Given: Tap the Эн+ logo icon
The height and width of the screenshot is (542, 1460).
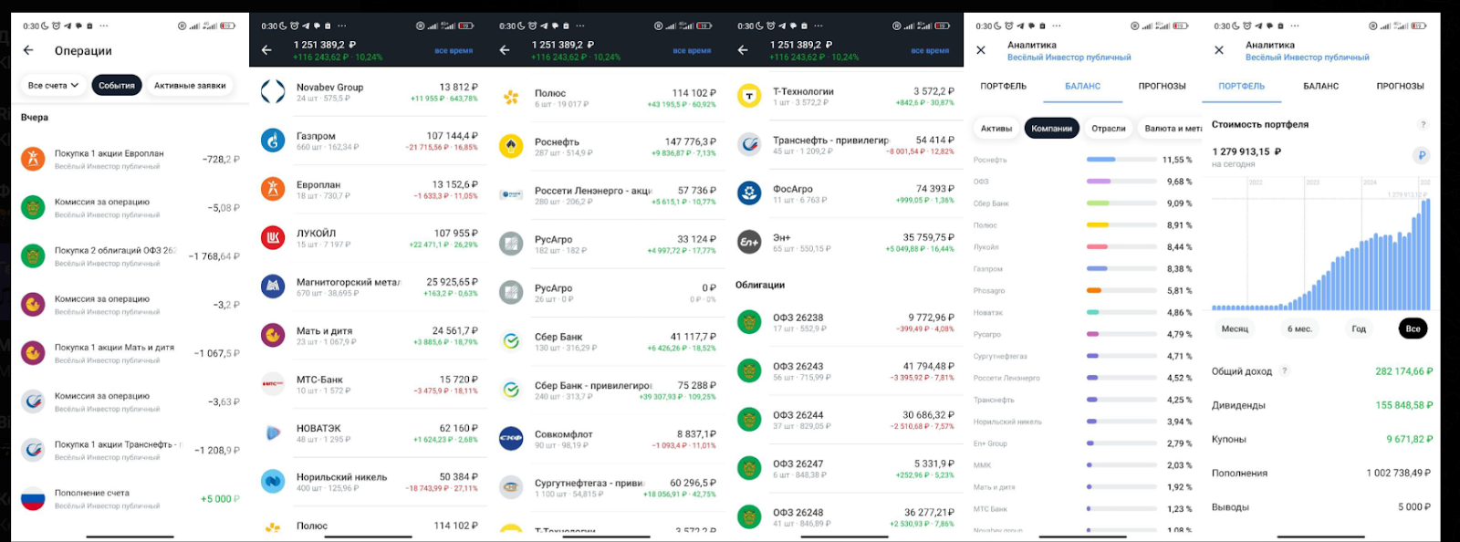Looking at the screenshot, I should pos(749,242).
